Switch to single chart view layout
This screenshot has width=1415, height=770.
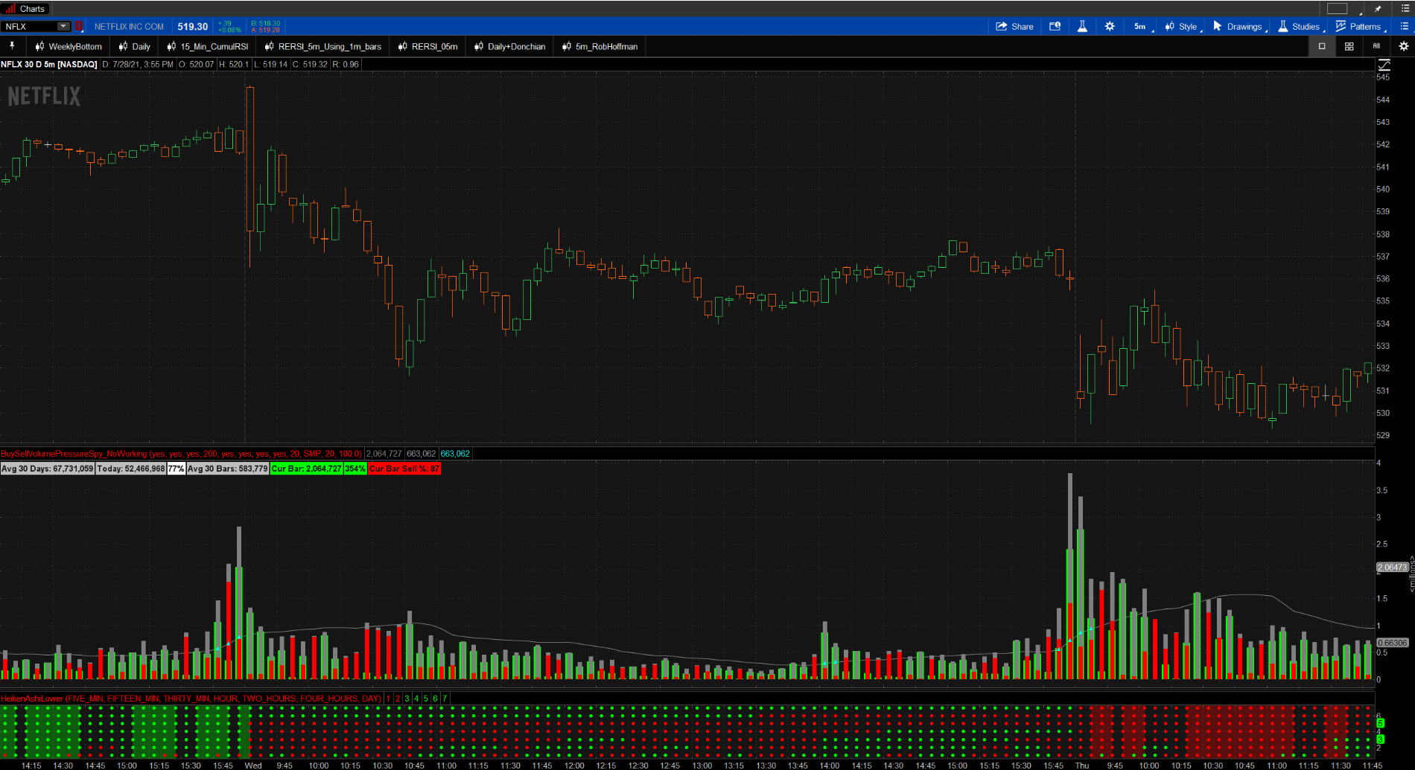click(1322, 46)
